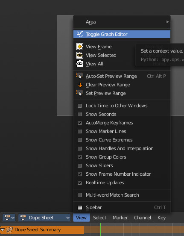This screenshot has height=236, width=184.
Task: Open the Area submenu arrow
Action: [x=167, y=22]
